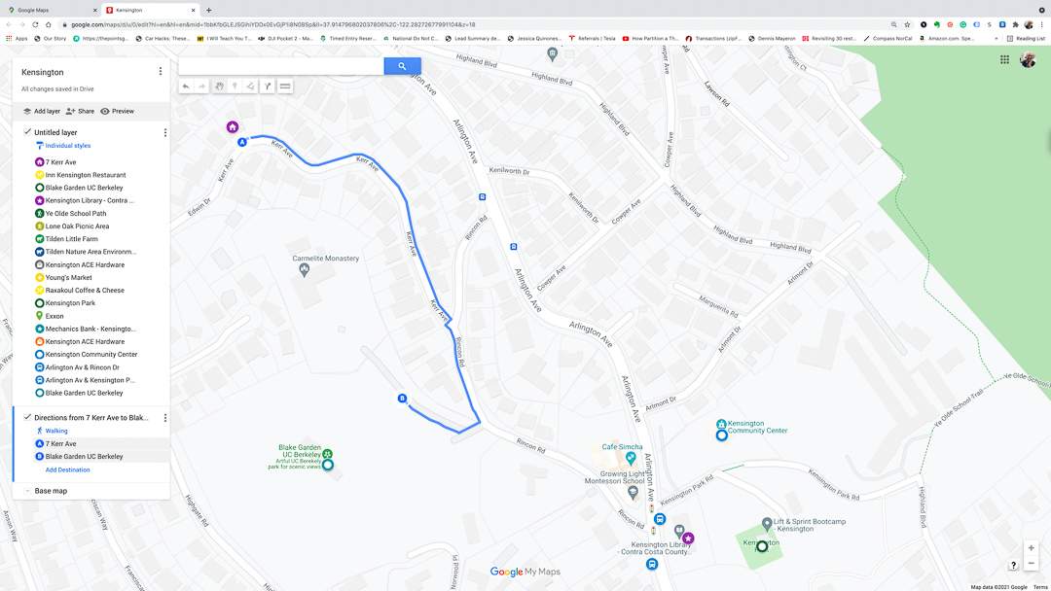
Task: Select the Draw a line tool
Action: tap(250, 87)
